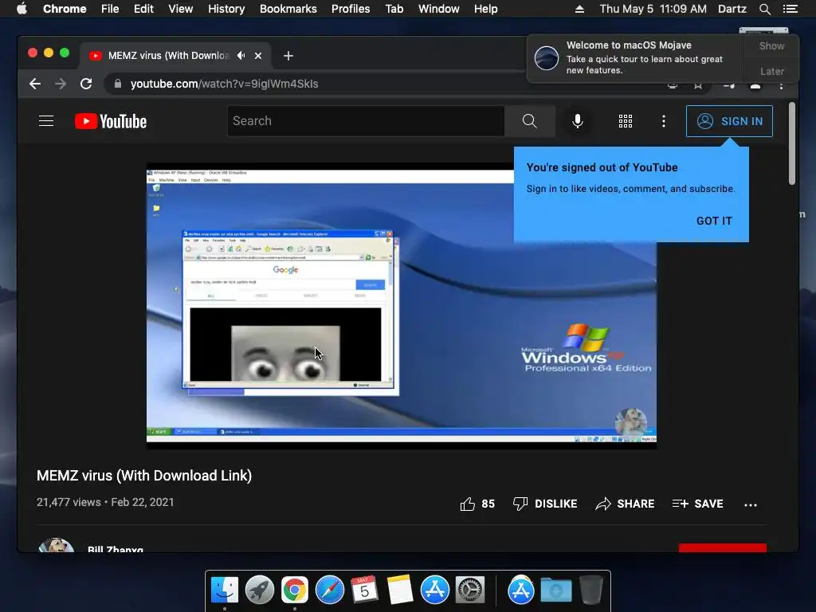
Task: Open the Chrome app menu
Action: tap(65, 9)
